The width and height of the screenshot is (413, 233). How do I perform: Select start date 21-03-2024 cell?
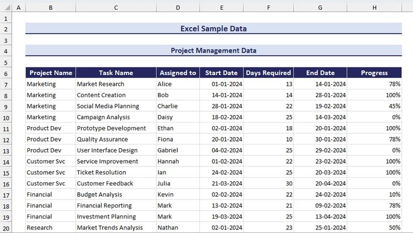[221, 183]
